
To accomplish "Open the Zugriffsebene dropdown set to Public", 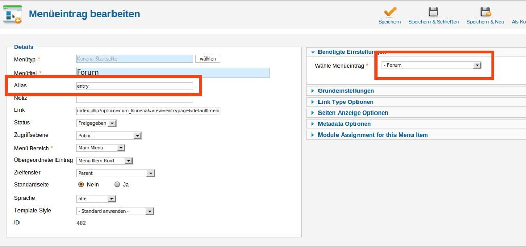I will [x=108, y=136].
